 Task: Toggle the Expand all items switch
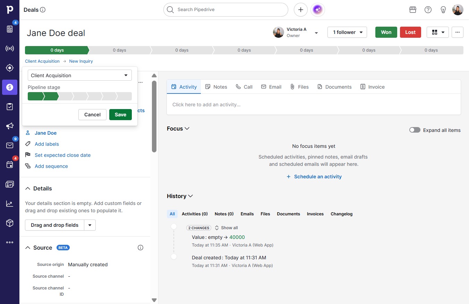click(x=415, y=130)
